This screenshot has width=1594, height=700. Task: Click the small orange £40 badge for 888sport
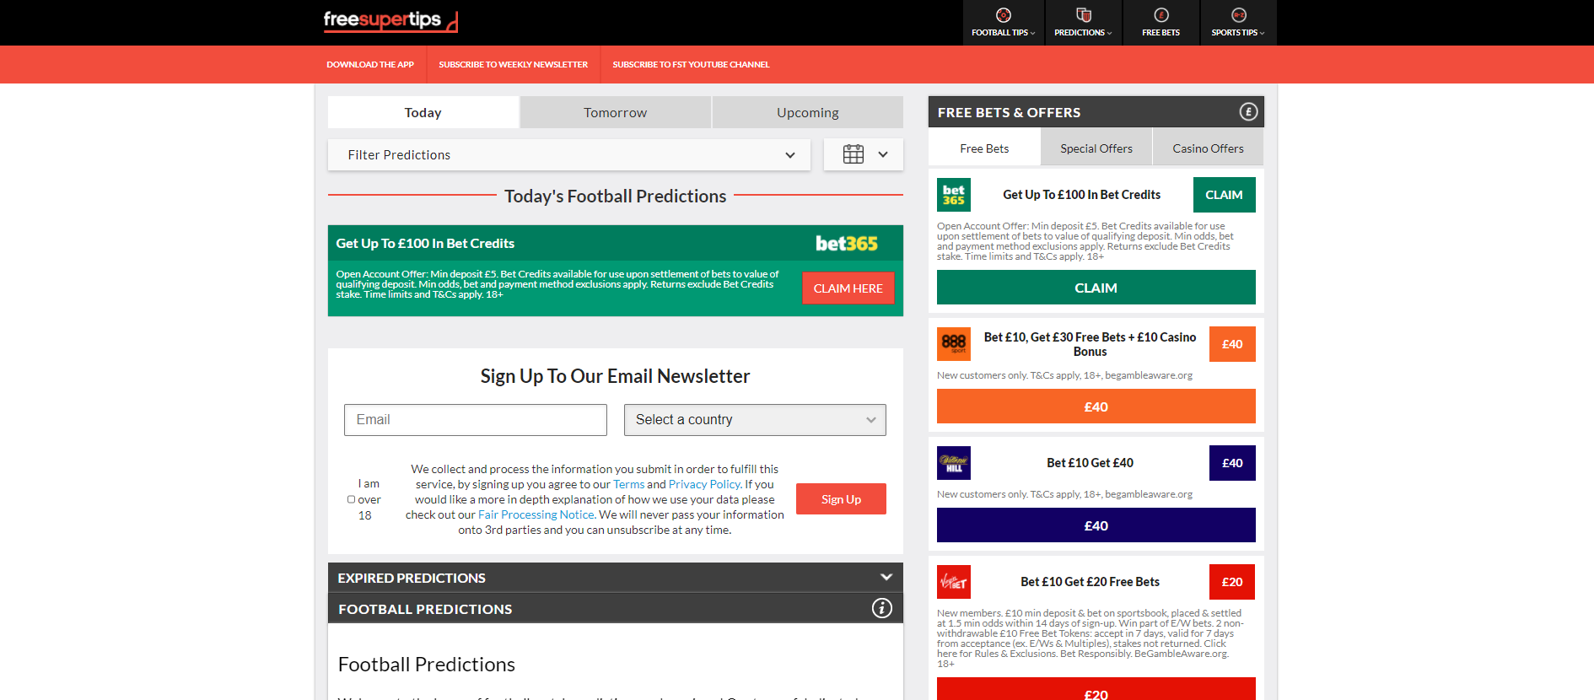click(x=1232, y=344)
